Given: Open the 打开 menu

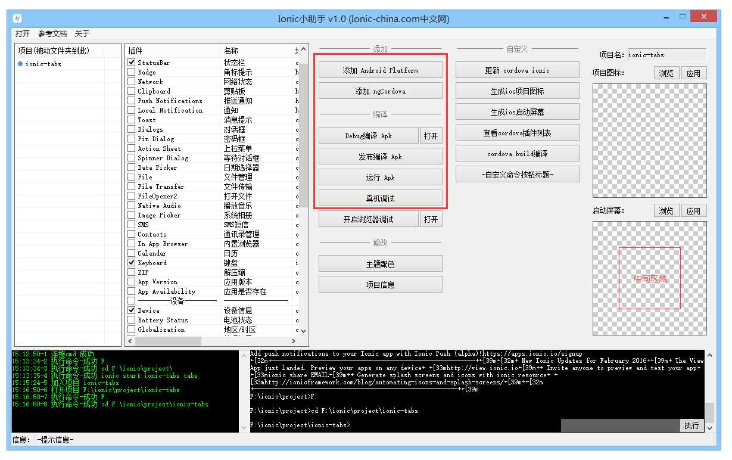Looking at the screenshot, I should [x=23, y=34].
